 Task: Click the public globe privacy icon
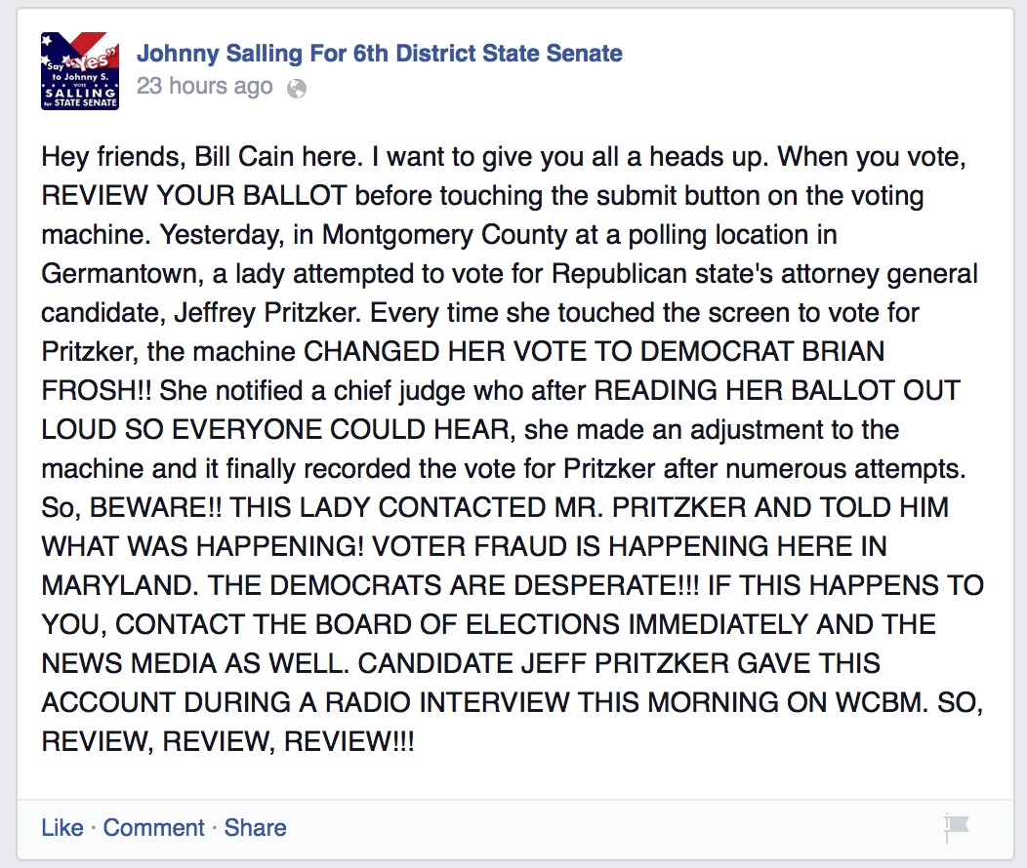(x=297, y=89)
